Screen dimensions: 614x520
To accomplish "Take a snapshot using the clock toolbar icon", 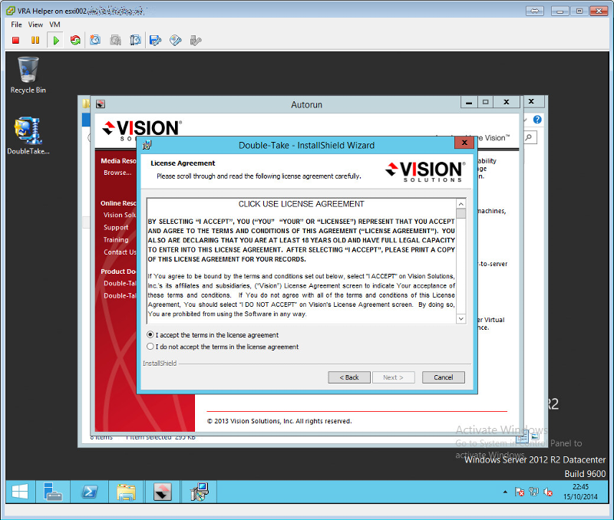I will (x=95, y=41).
